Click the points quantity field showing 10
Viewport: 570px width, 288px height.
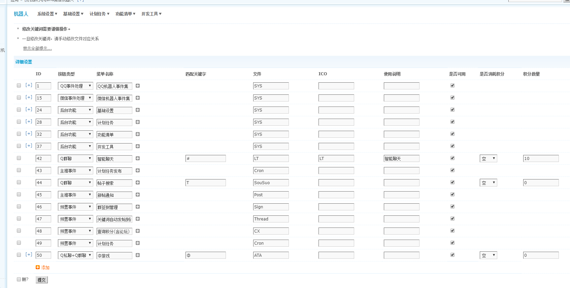pyautogui.click(x=541, y=159)
